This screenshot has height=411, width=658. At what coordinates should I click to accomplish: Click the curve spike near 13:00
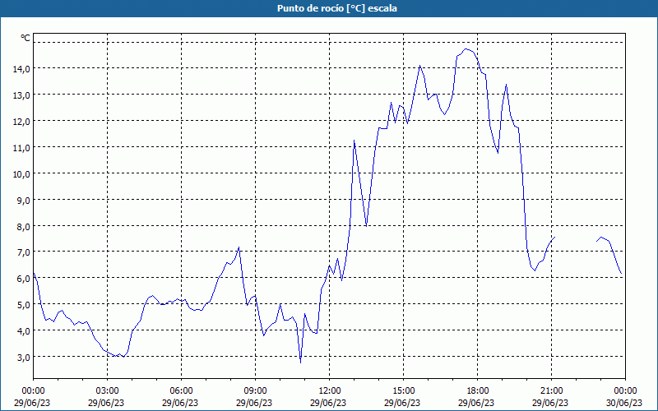point(354,141)
